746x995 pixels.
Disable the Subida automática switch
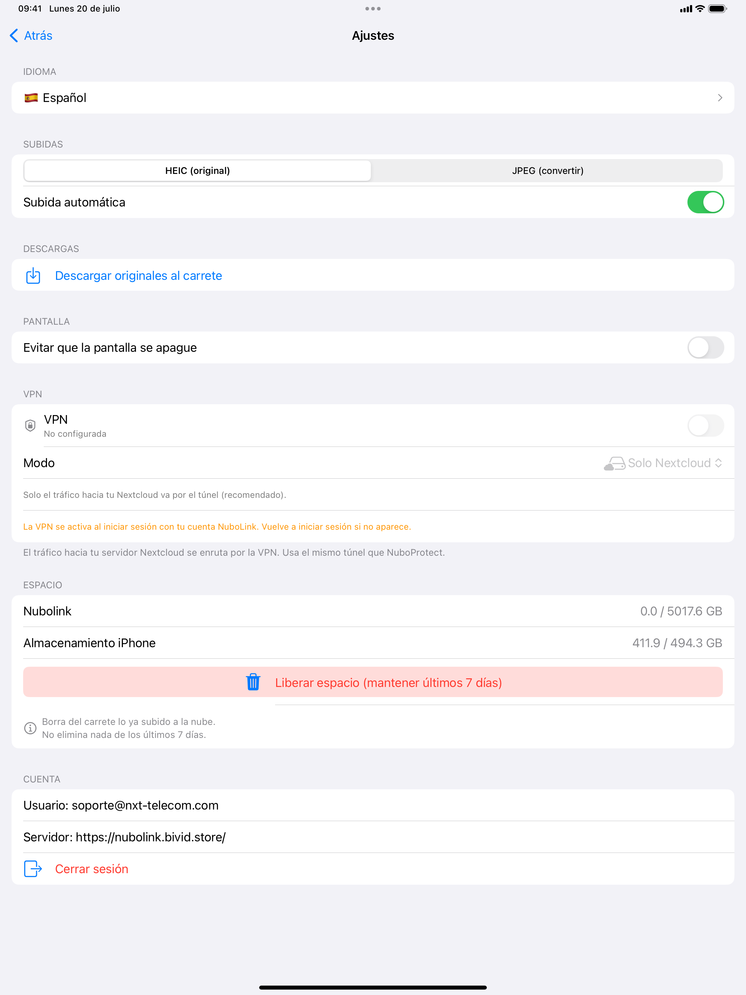(705, 202)
